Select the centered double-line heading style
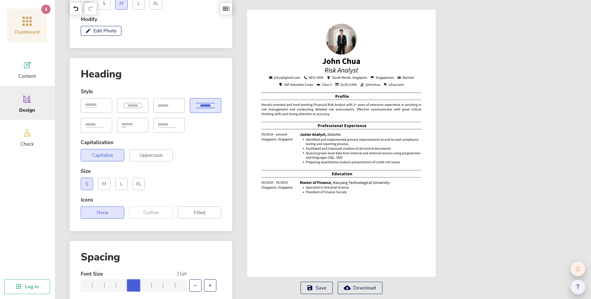The height and width of the screenshot is (299, 591). [x=205, y=106]
